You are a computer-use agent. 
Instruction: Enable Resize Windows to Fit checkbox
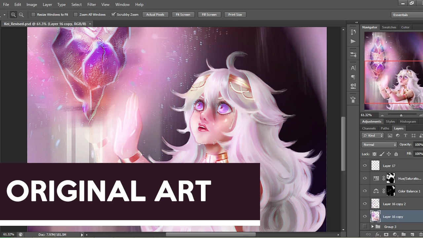pos(33,15)
